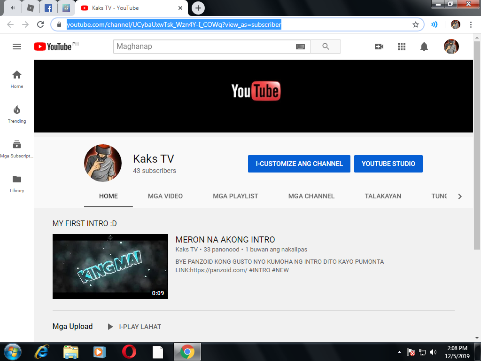Select the TALAKAYAN channel tab
Screen dimensions: 481x361
pos(382,196)
